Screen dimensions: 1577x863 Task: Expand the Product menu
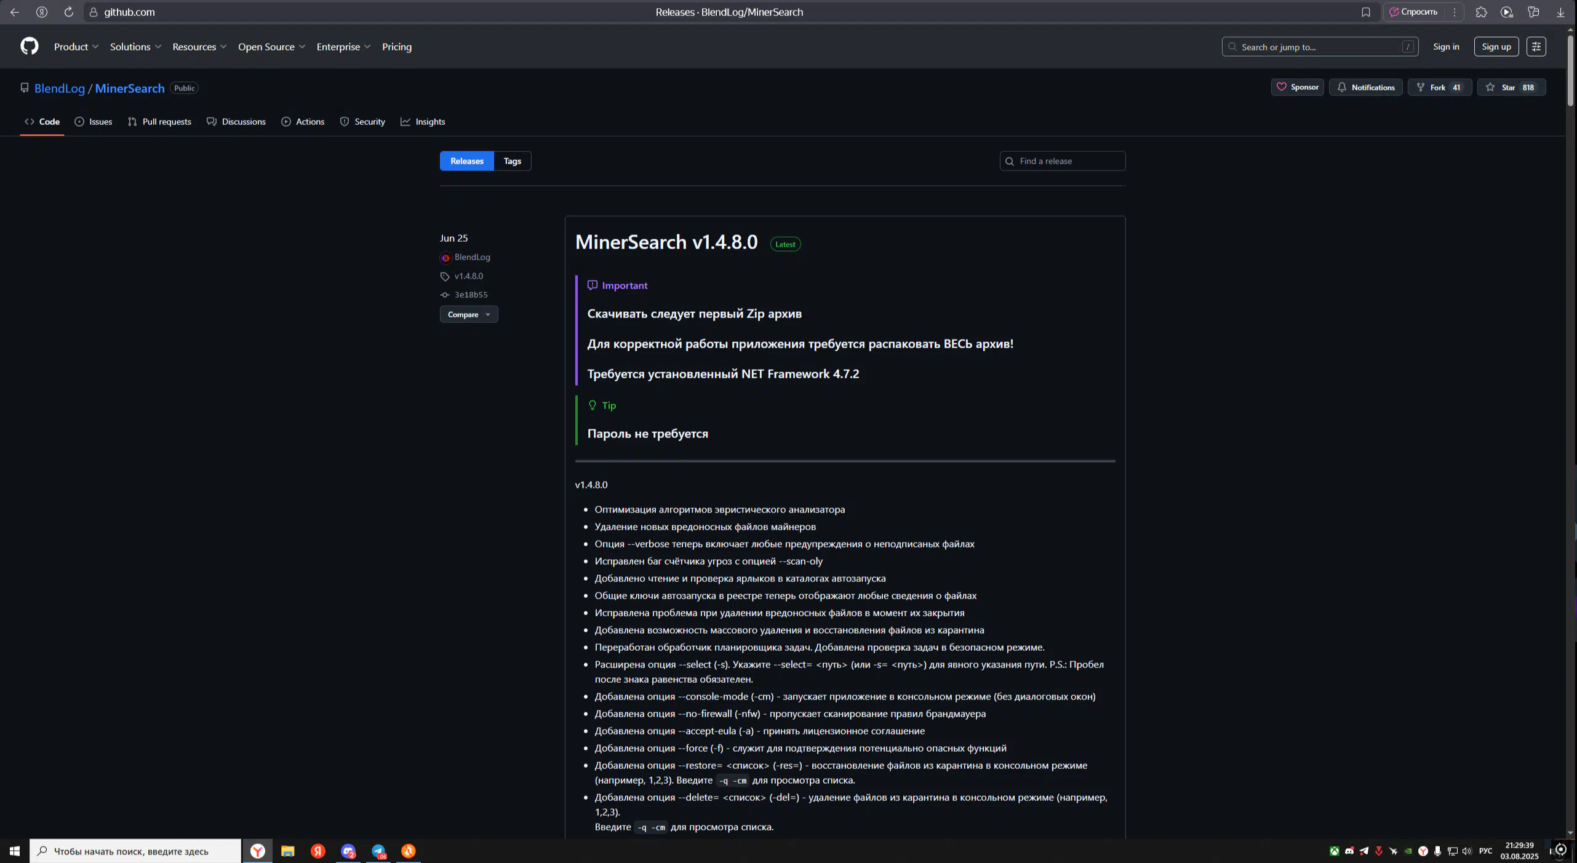point(76,47)
